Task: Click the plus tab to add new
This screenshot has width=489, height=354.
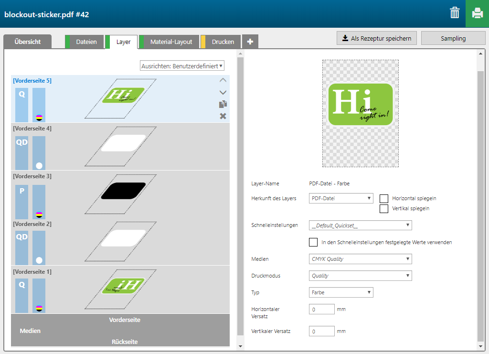Action: pyautogui.click(x=250, y=42)
